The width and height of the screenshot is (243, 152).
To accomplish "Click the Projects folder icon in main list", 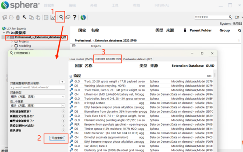I will click(74, 46).
